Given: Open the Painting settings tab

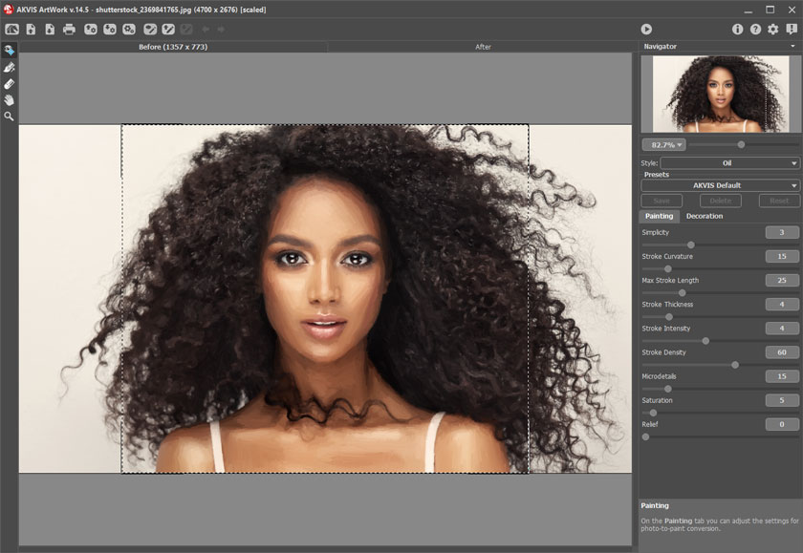Looking at the screenshot, I should [x=659, y=216].
